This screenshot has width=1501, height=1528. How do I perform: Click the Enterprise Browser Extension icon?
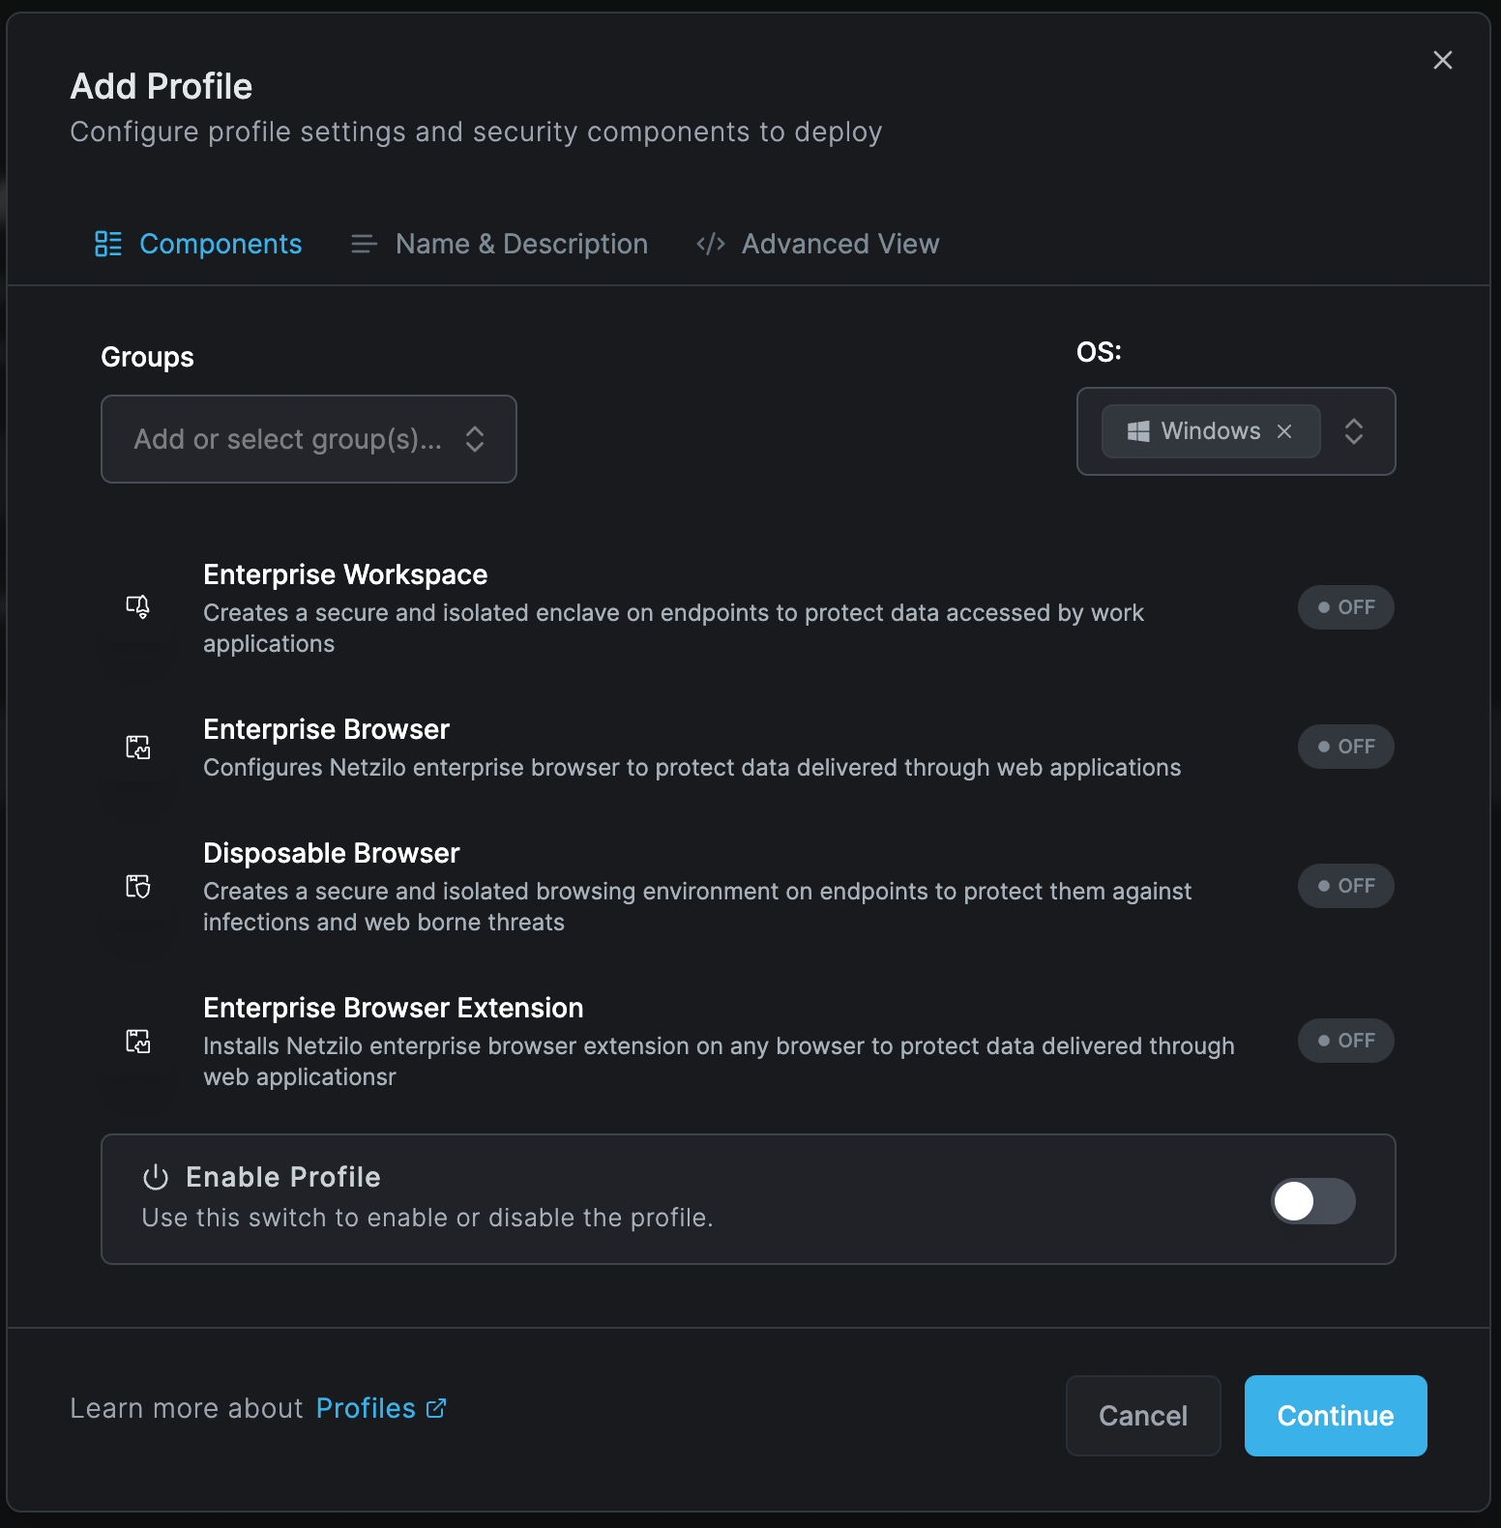point(138,1042)
